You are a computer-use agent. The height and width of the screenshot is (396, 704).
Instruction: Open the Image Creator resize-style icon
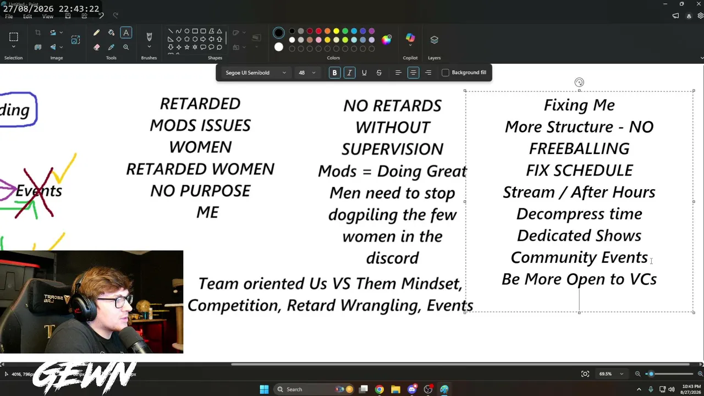[x=75, y=40]
